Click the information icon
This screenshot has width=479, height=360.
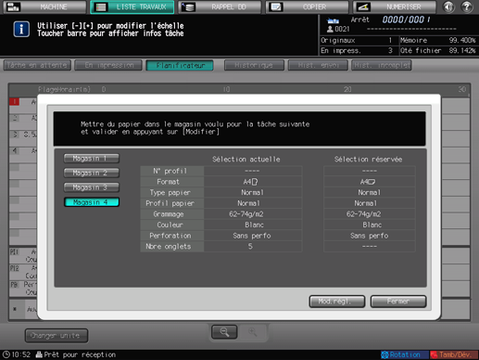point(21,30)
